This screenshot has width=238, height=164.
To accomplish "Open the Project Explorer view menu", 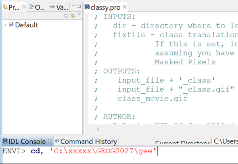I will coord(79,14).
